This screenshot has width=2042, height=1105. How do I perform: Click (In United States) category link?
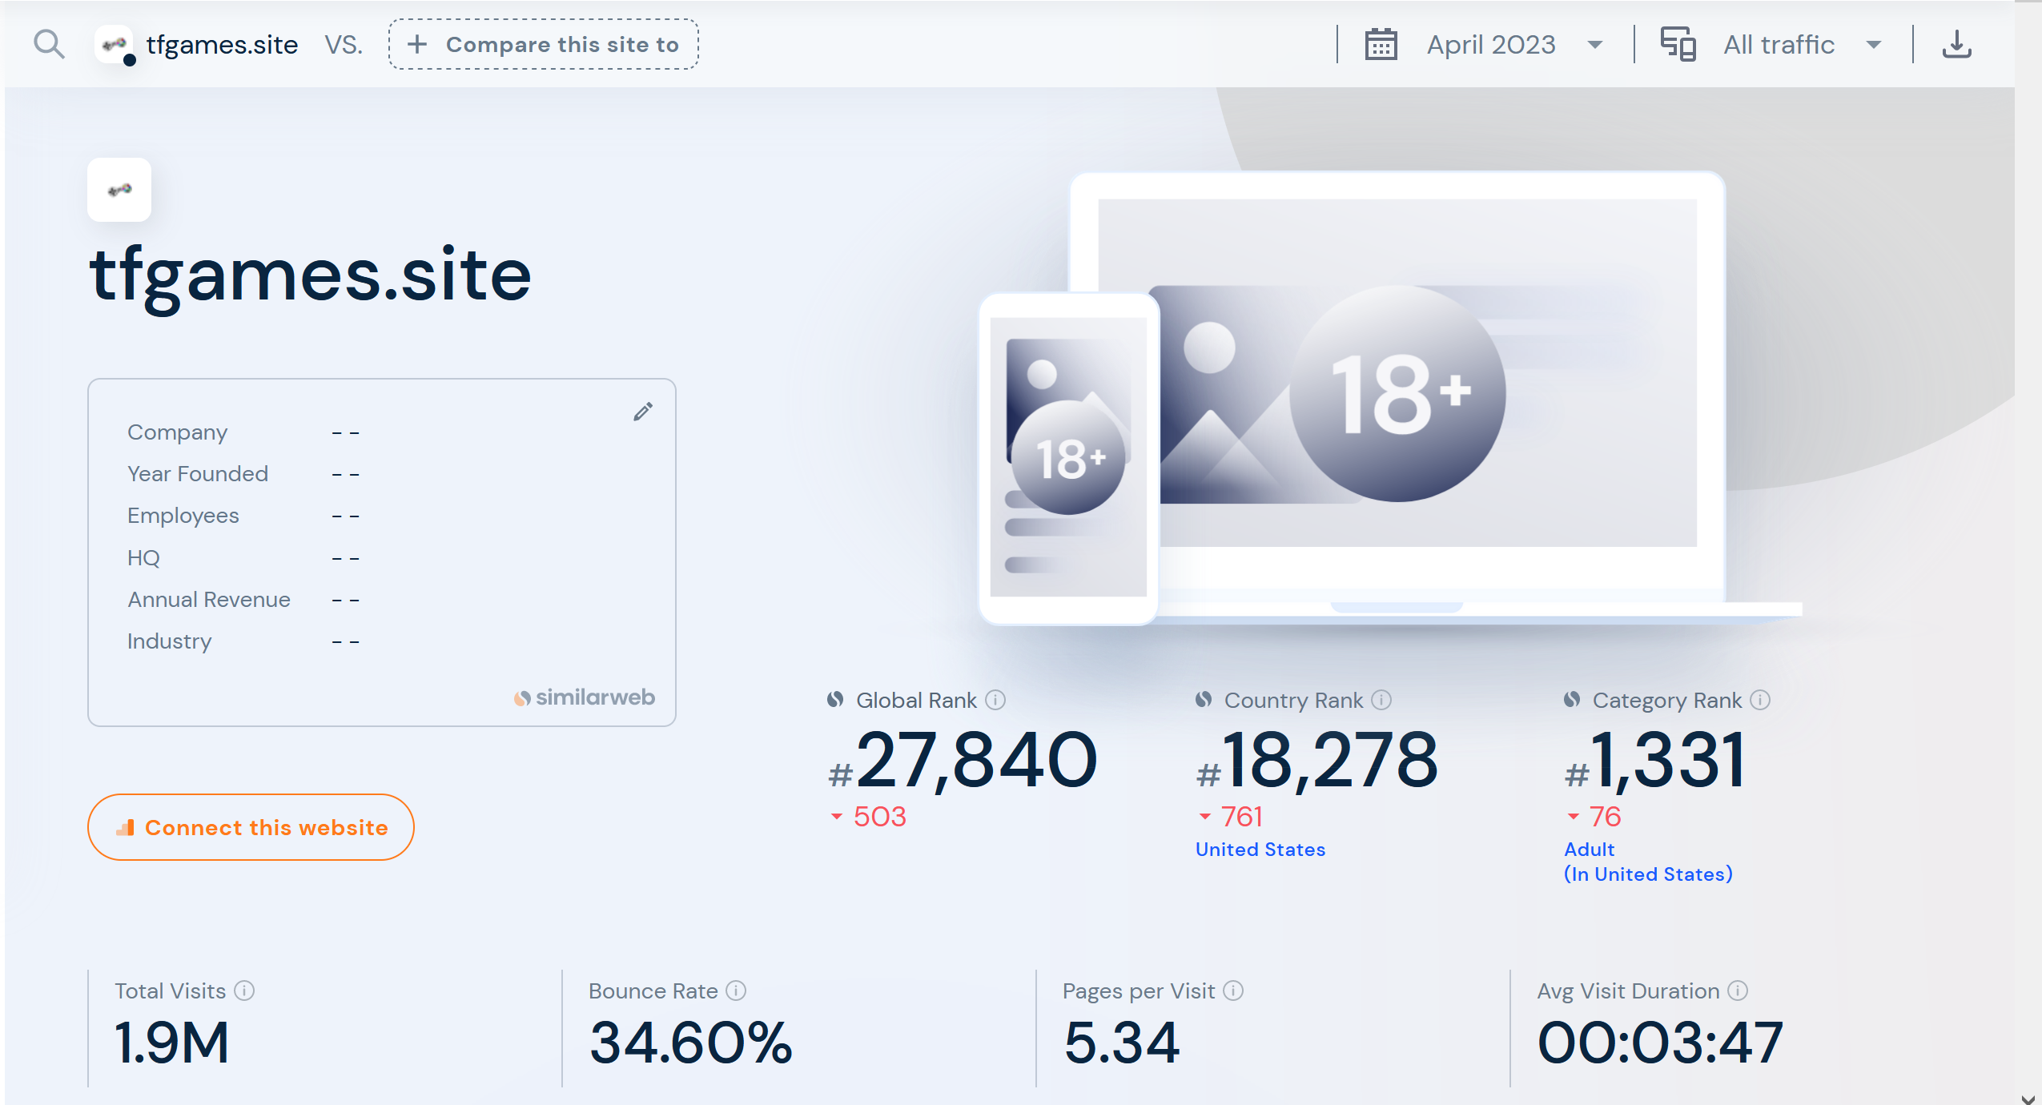point(1648,874)
